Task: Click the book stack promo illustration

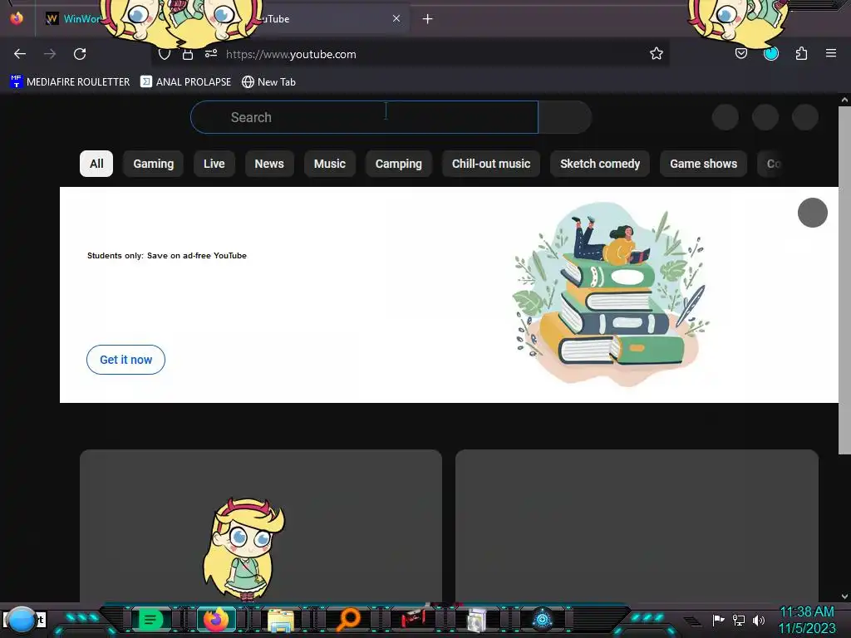Action: [x=611, y=294]
